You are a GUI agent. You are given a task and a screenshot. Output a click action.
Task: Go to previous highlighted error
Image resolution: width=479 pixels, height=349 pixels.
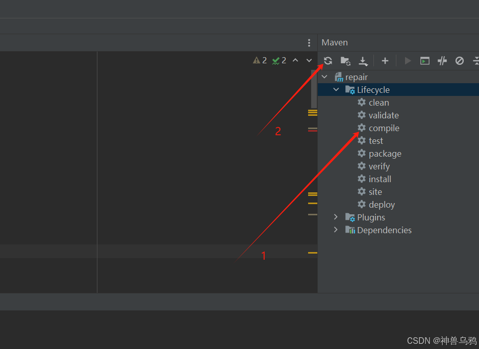click(295, 61)
